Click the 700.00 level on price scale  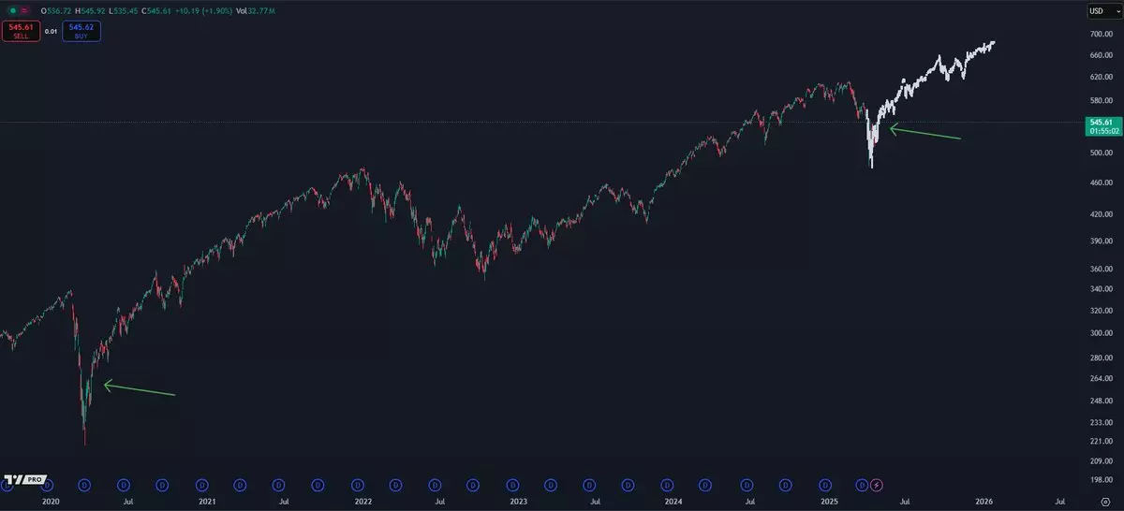(1101, 35)
